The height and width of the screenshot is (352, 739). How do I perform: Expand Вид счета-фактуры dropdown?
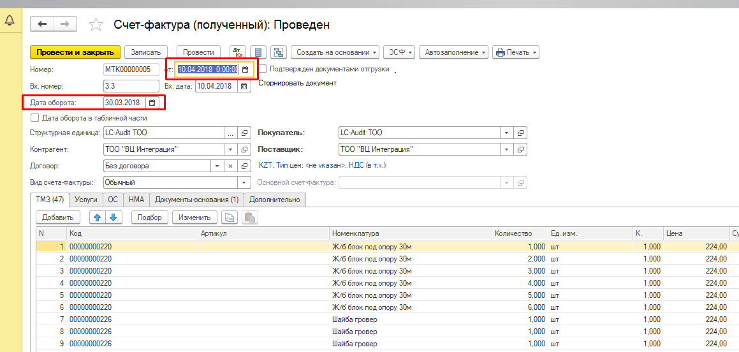(x=244, y=182)
